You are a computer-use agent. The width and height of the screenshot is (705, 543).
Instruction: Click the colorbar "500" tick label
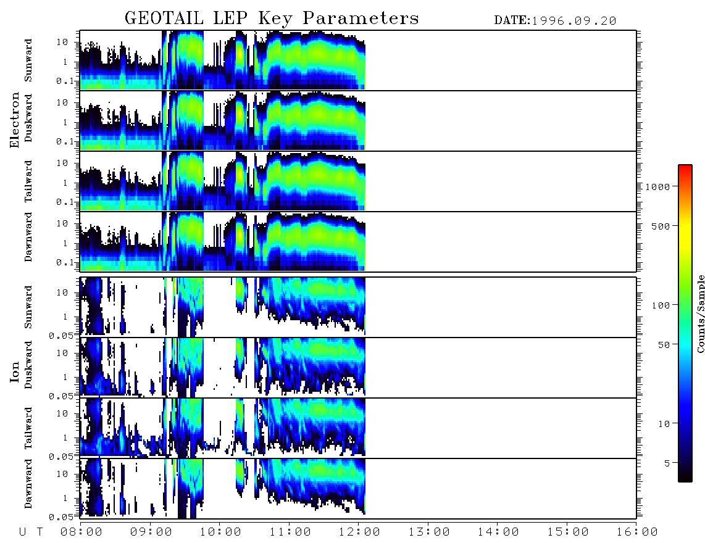pos(661,226)
